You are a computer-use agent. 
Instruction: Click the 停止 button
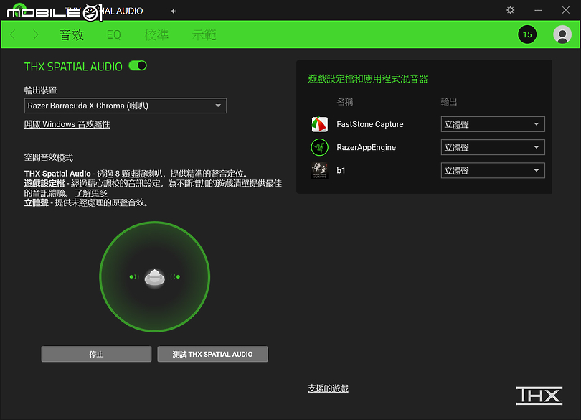96,354
